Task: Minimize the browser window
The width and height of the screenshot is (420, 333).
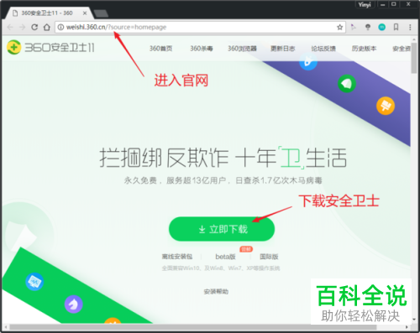Action: (382, 4)
